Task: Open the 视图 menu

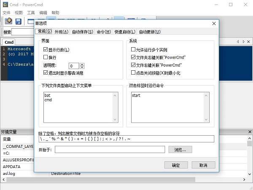Action: [19, 13]
